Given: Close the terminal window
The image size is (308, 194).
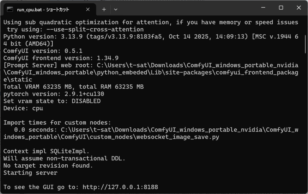Looking at the screenshot, I should click(299, 8).
